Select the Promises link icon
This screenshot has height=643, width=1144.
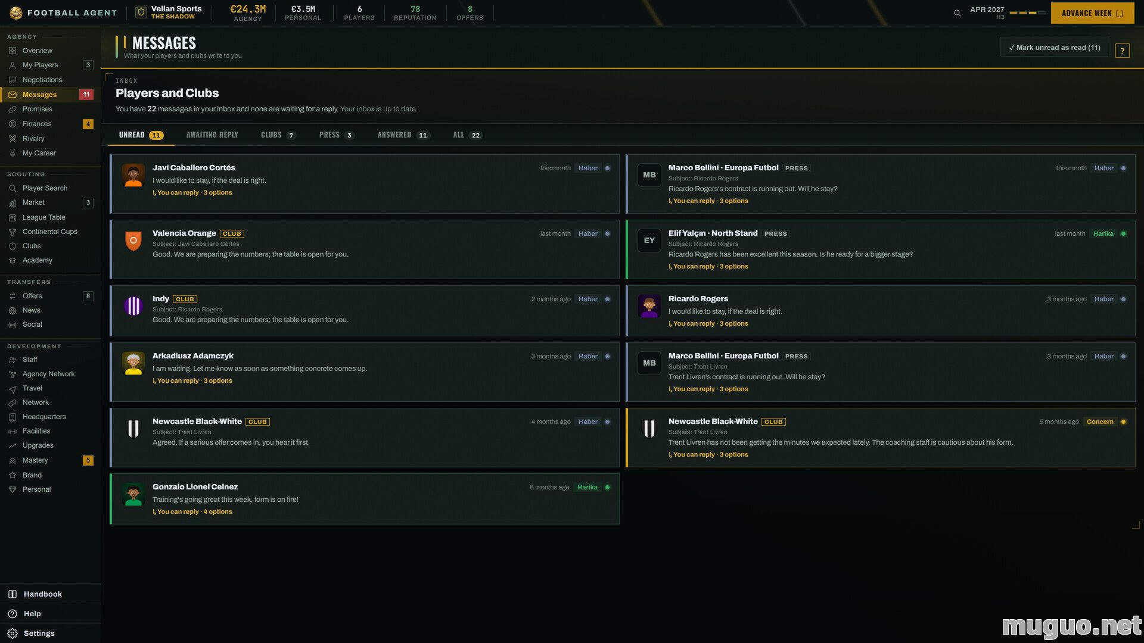(x=13, y=109)
